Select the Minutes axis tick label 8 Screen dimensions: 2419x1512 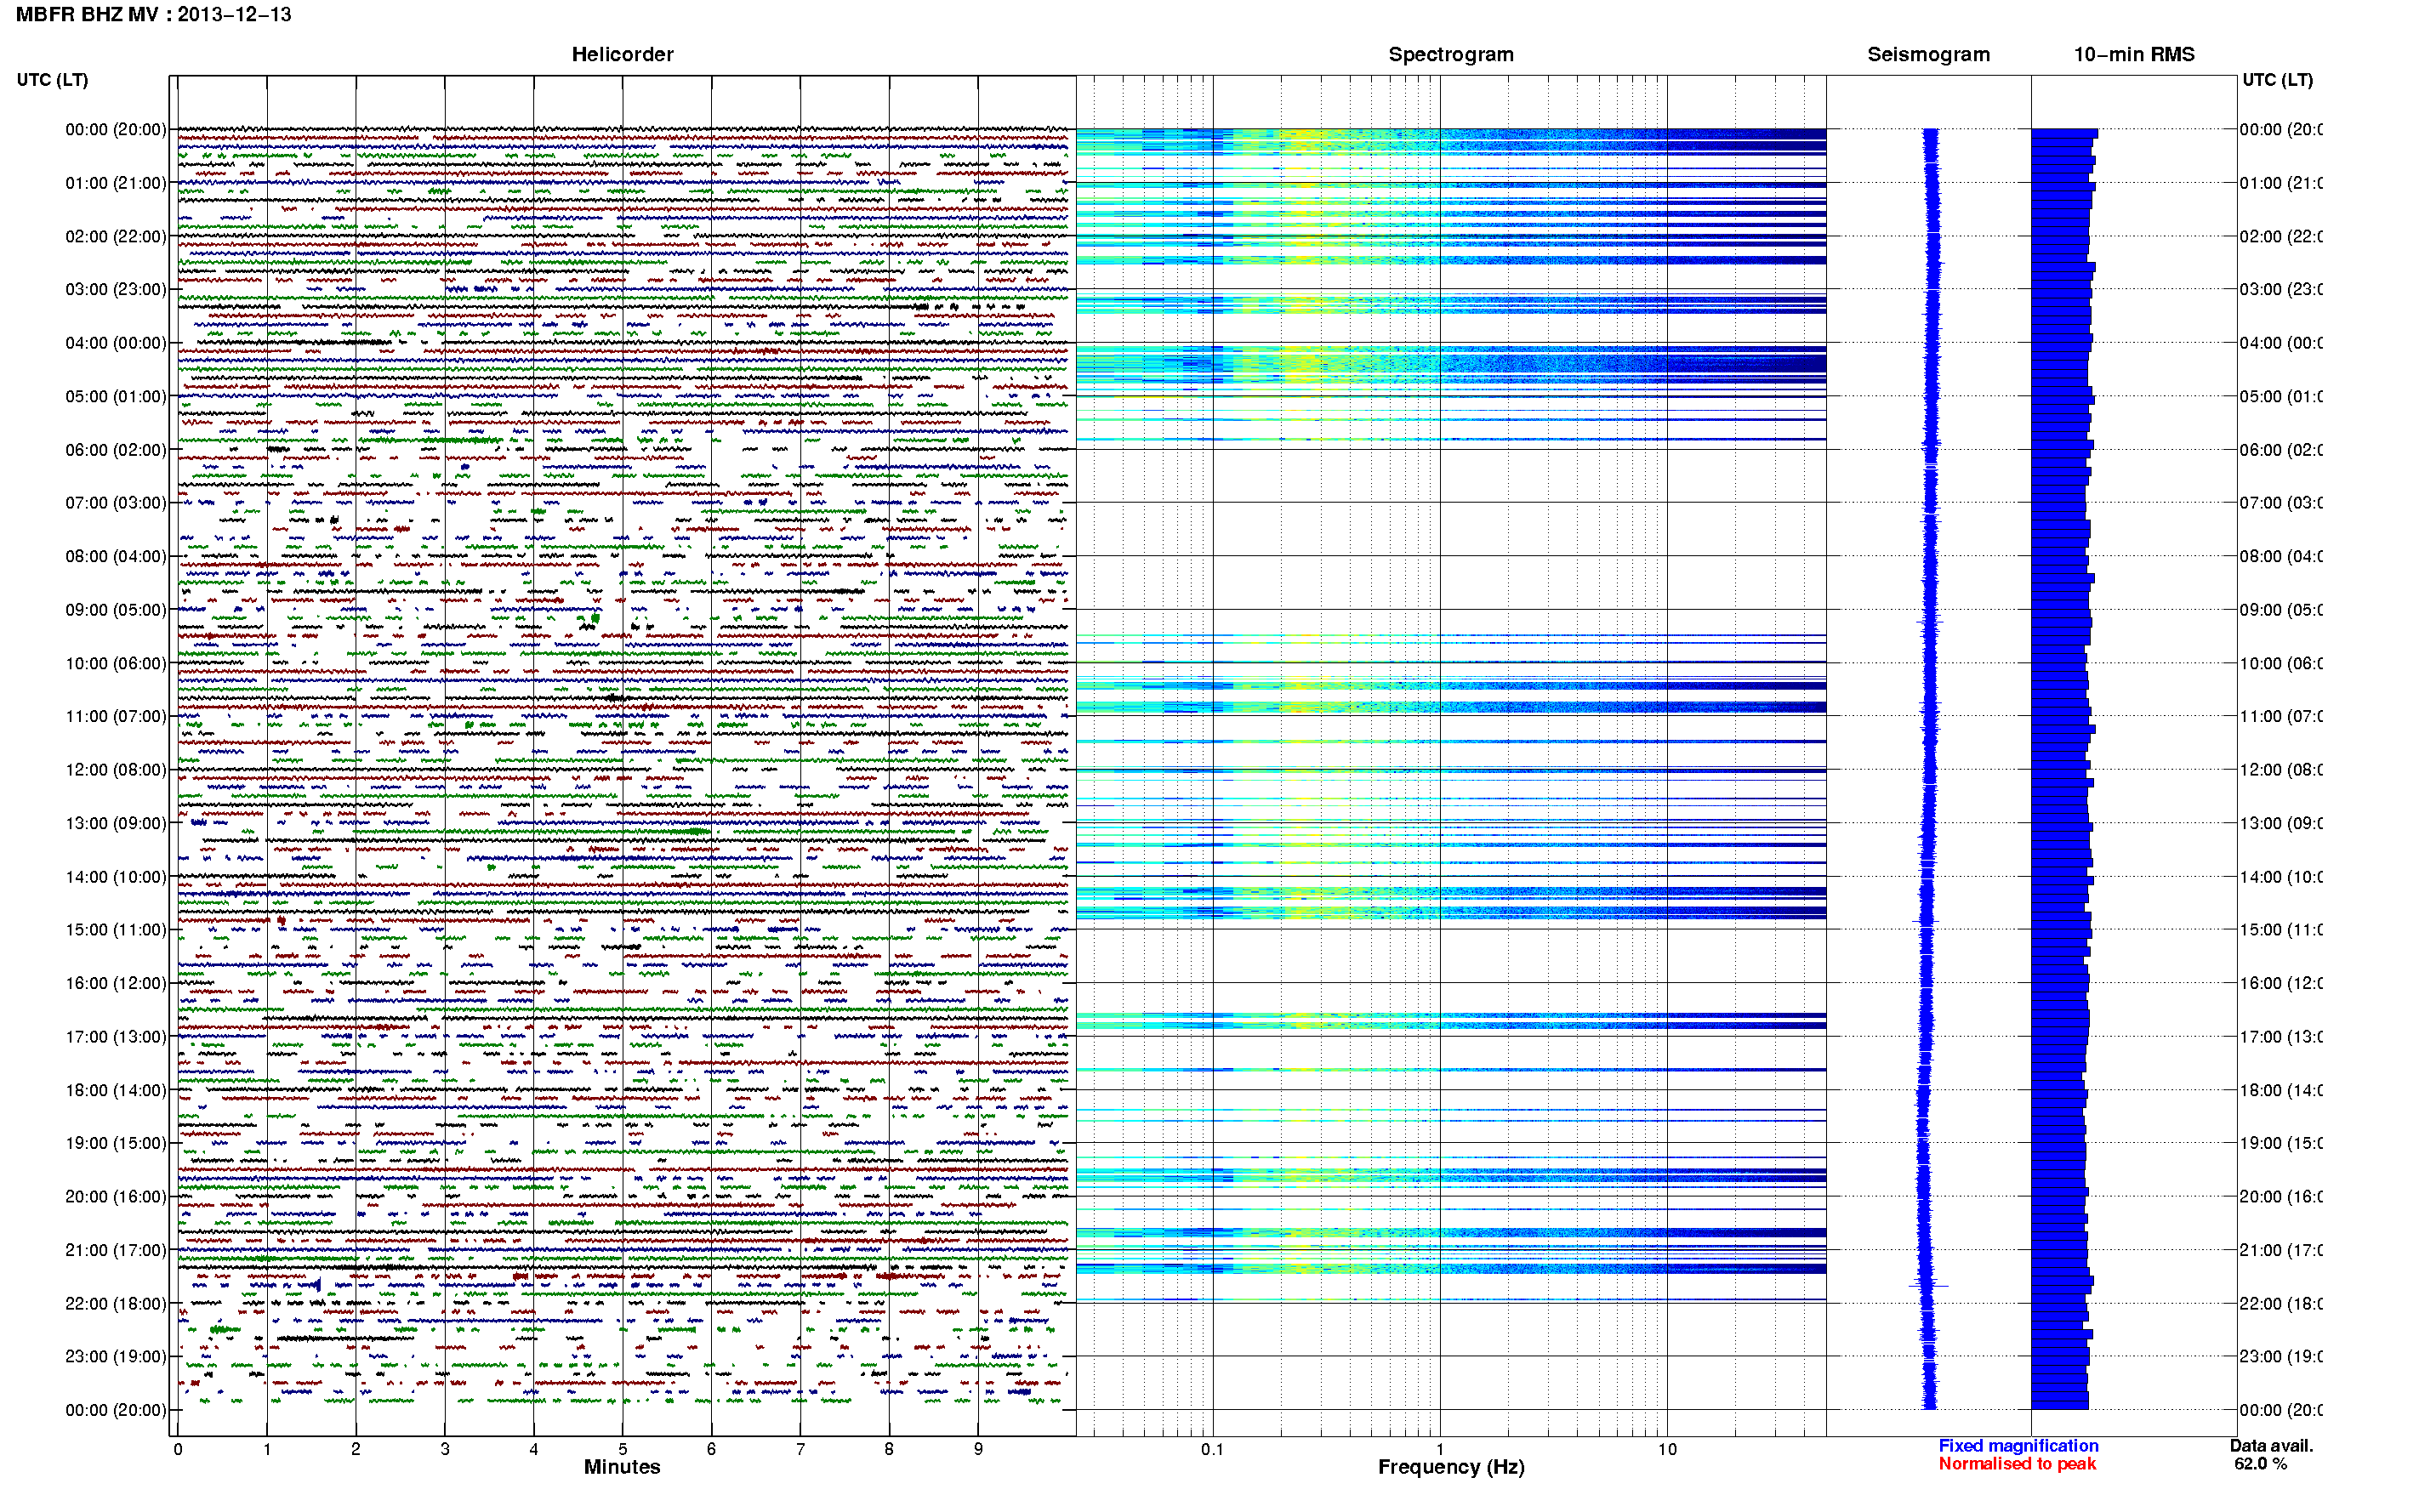point(889,1449)
